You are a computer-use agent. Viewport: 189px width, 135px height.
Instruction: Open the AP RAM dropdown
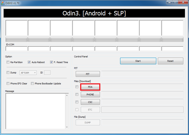28,73
